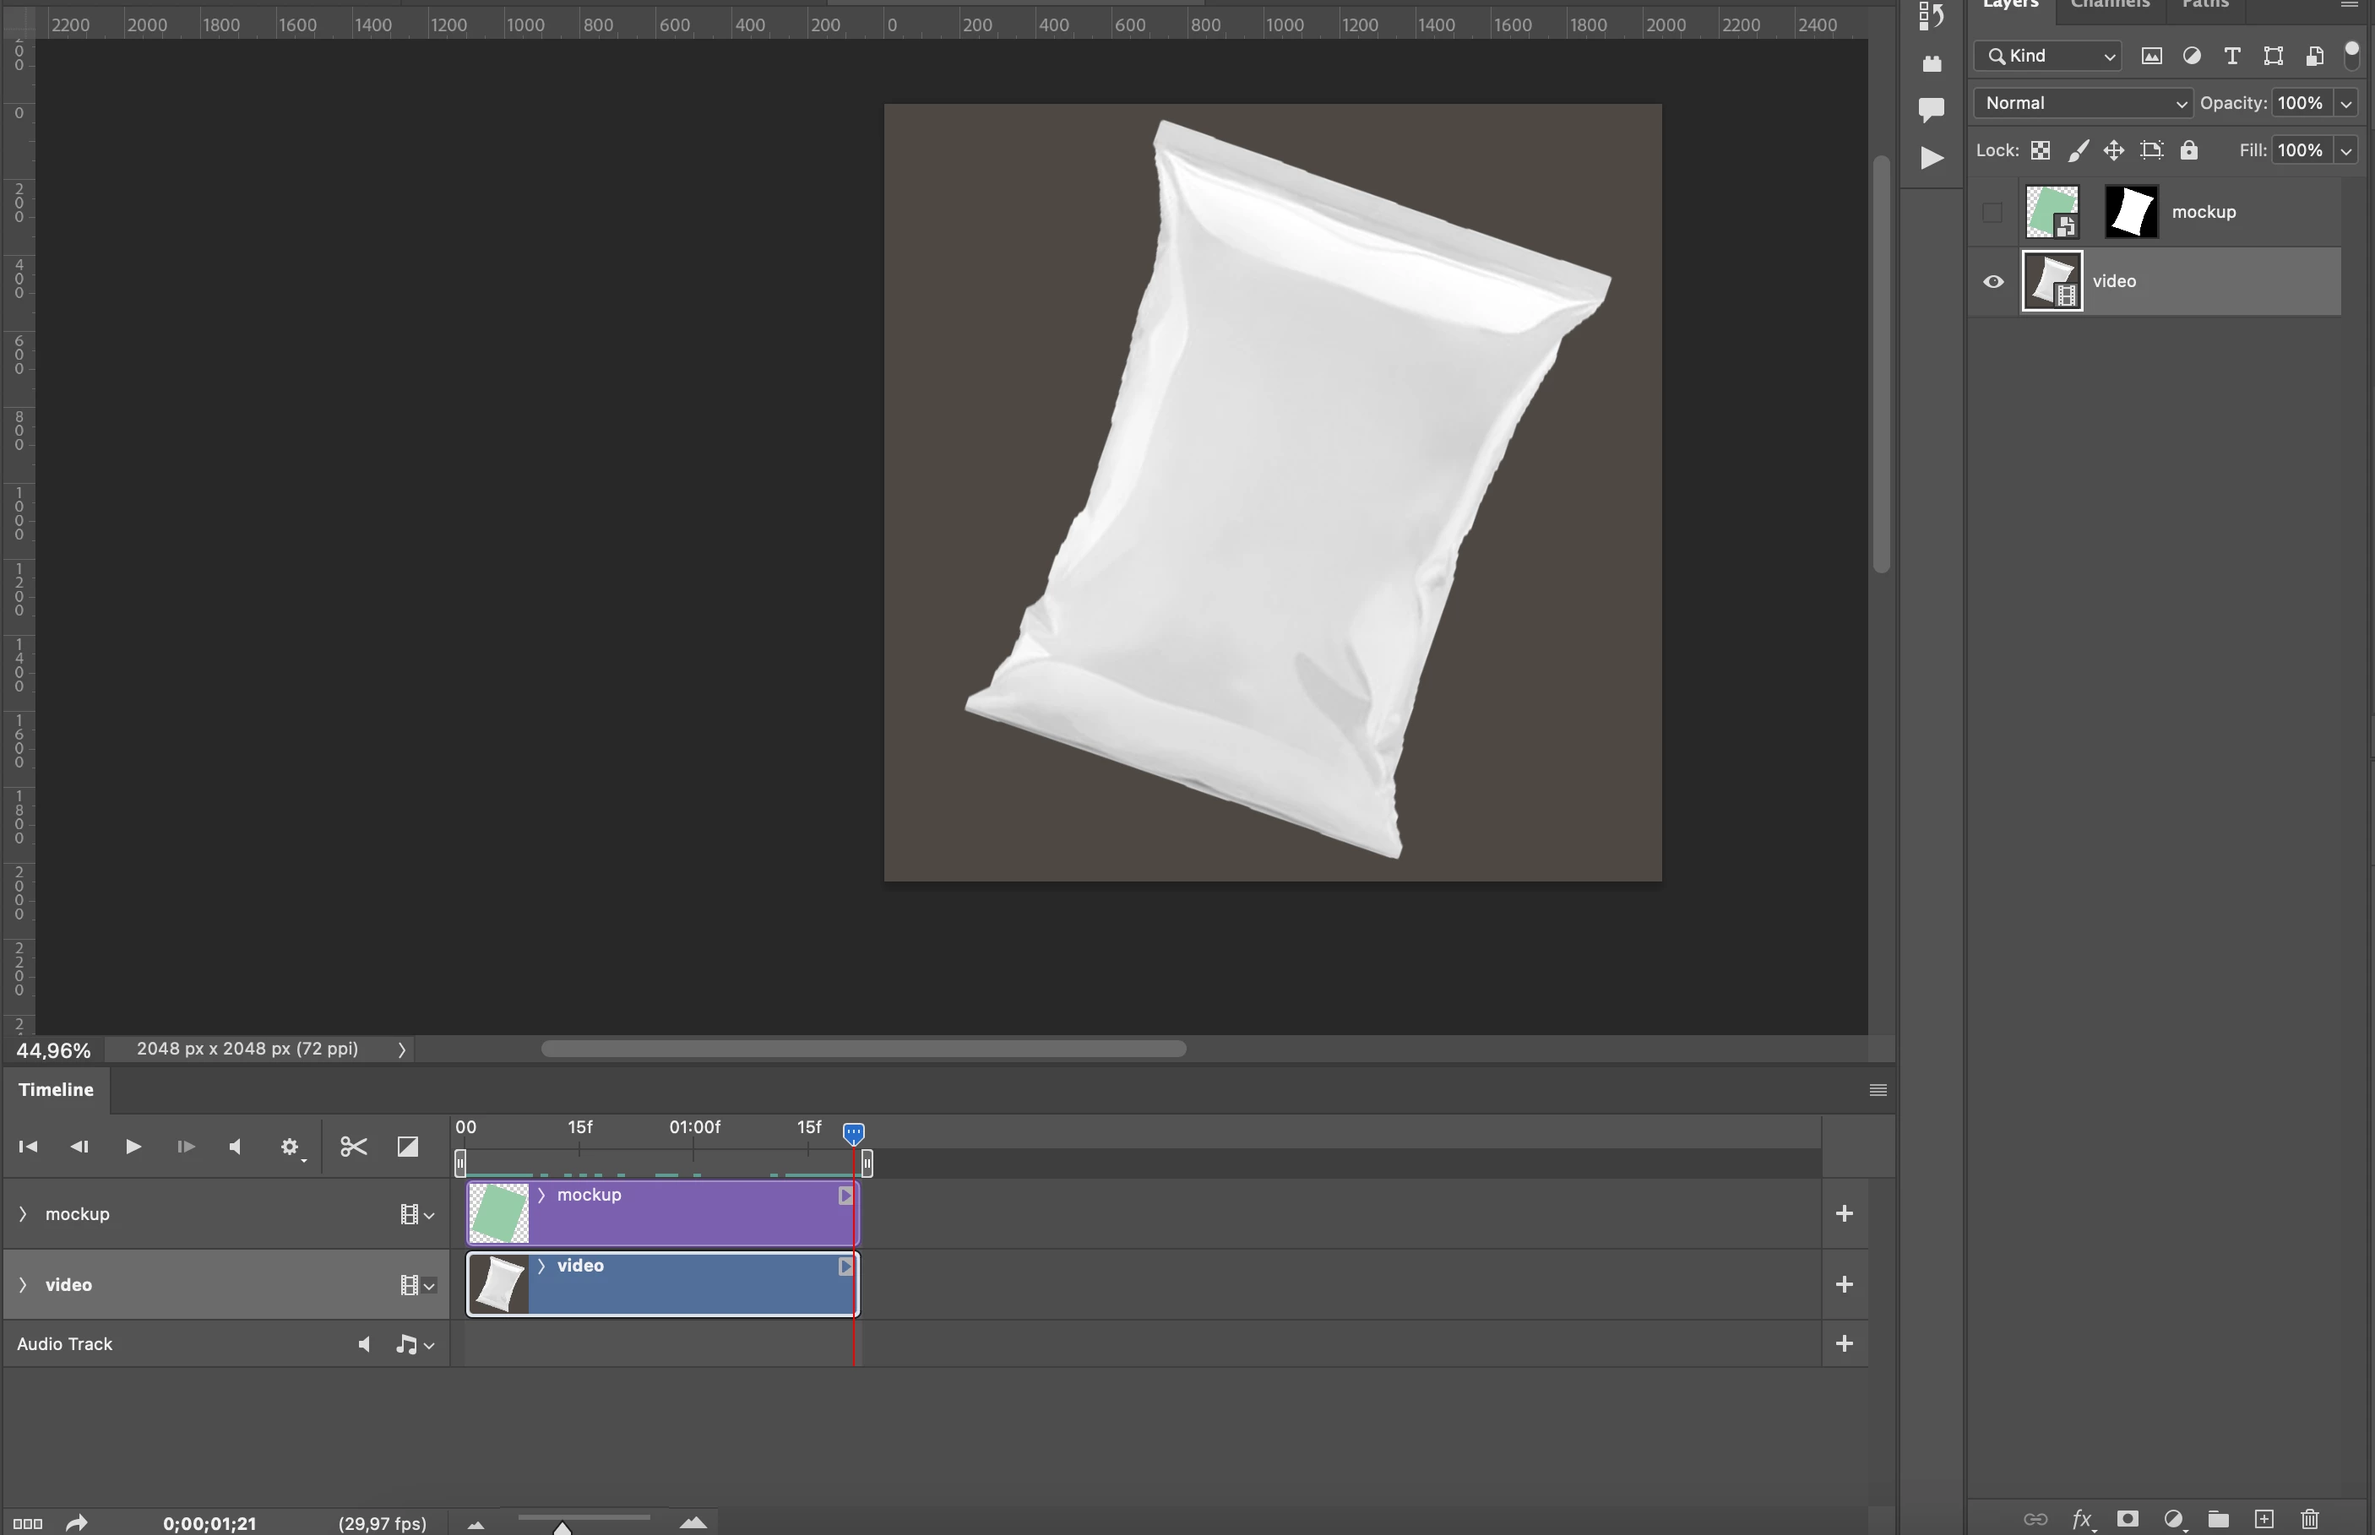Show the mockup layer visibility box
The image size is (2375, 1535).
pos(1992,212)
